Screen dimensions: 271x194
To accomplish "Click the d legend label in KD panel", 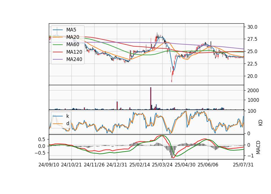I will 67,123.
